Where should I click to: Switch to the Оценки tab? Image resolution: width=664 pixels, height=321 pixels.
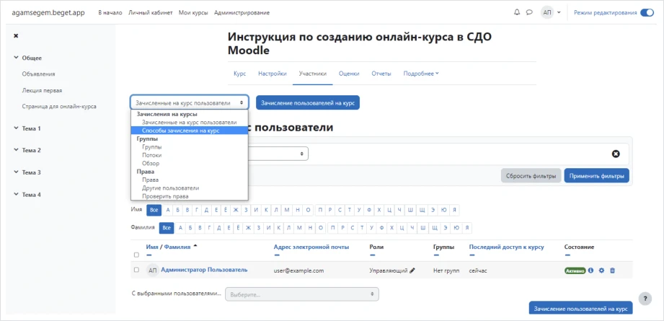click(349, 74)
